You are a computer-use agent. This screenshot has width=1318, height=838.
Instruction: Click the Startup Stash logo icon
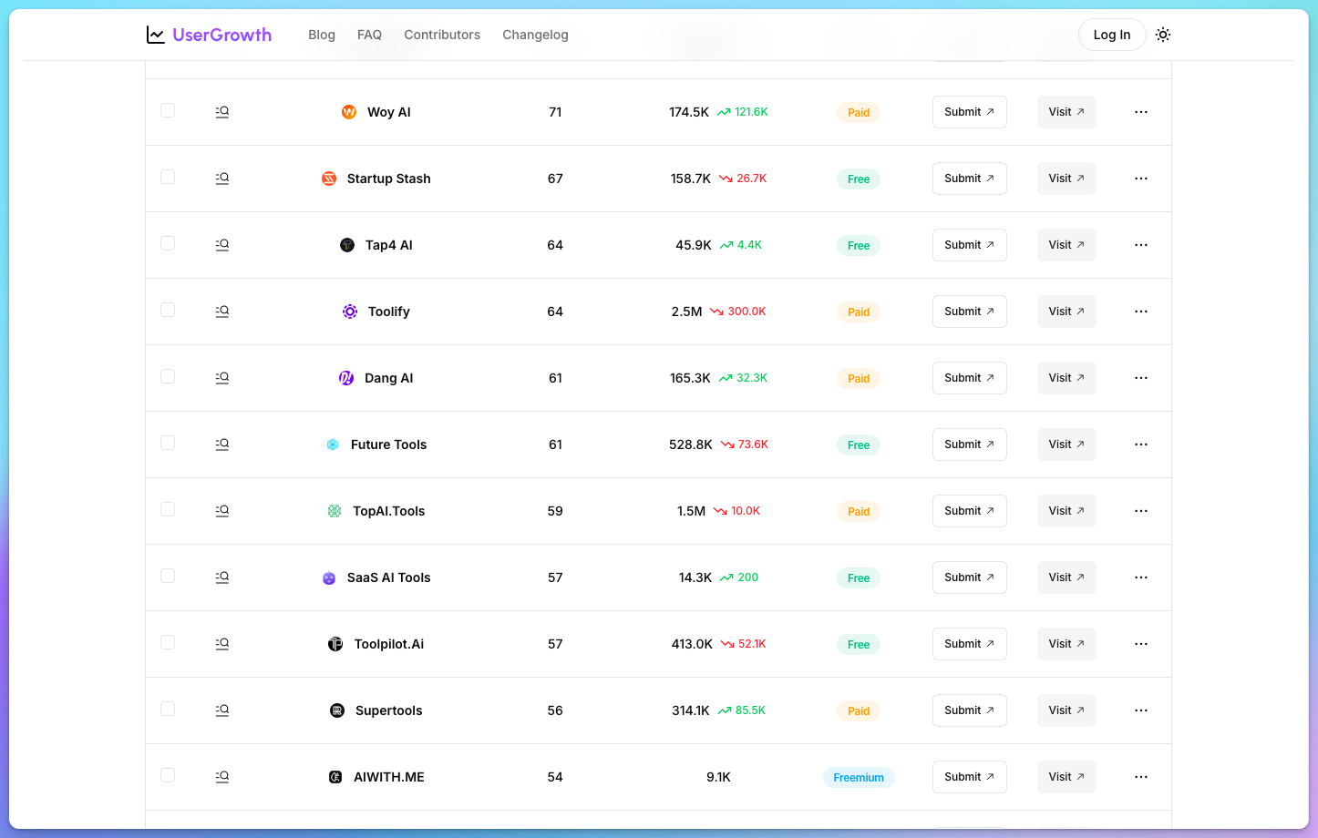point(329,179)
